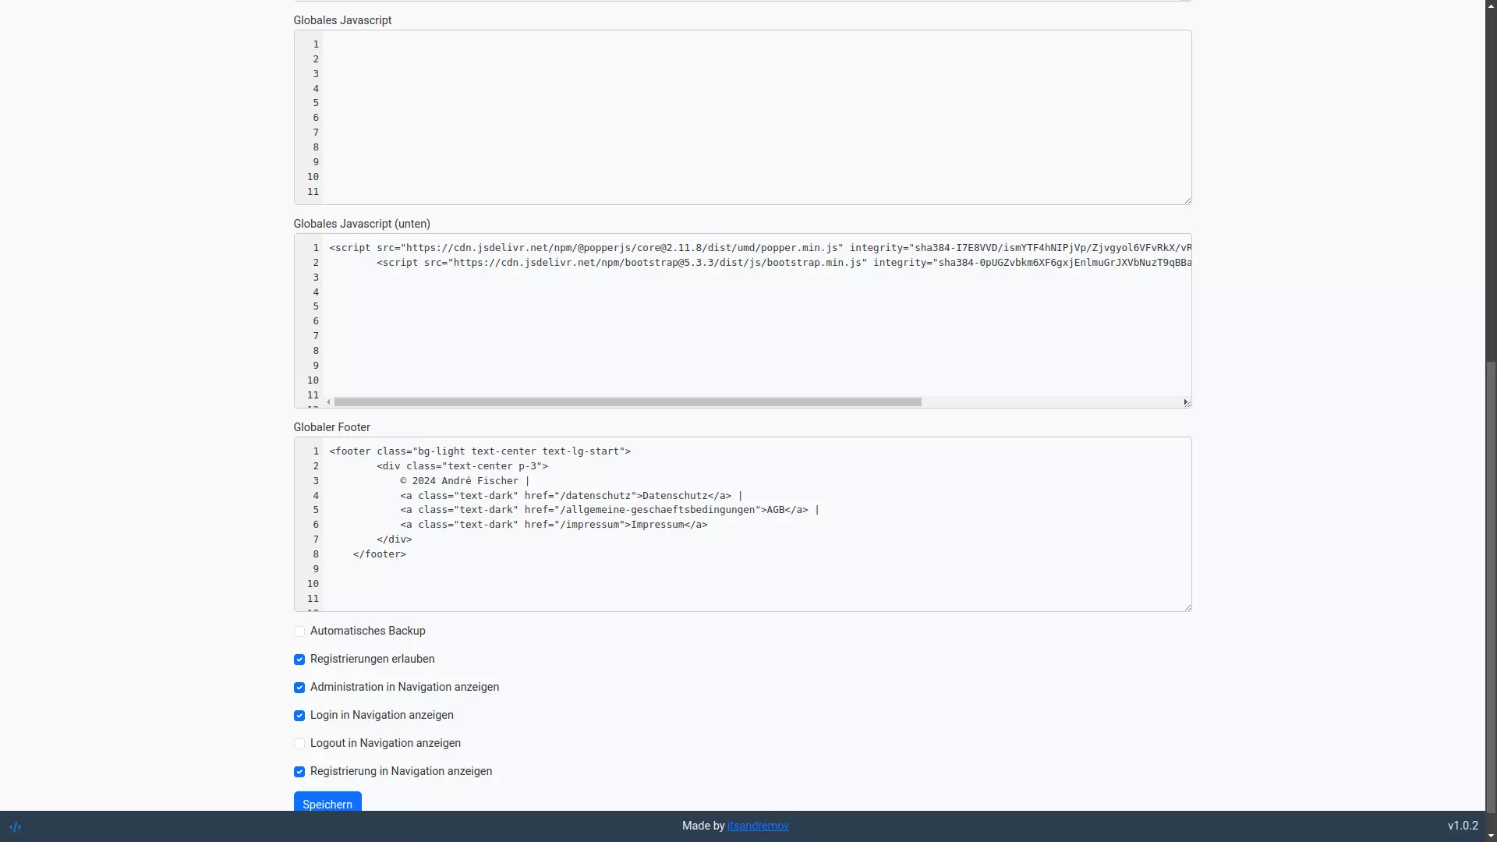Click the v1.0.2 version text
The height and width of the screenshot is (842, 1497).
1463,826
